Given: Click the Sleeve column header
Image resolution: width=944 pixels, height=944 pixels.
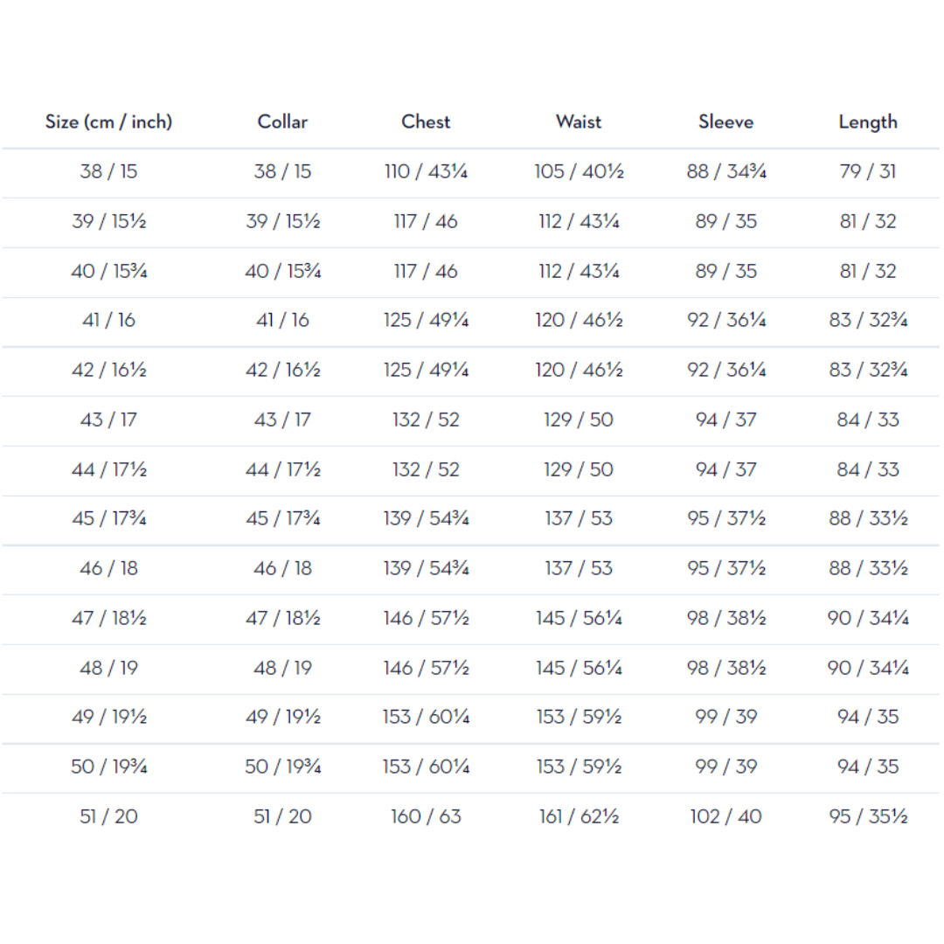Looking at the screenshot, I should coord(726,121).
